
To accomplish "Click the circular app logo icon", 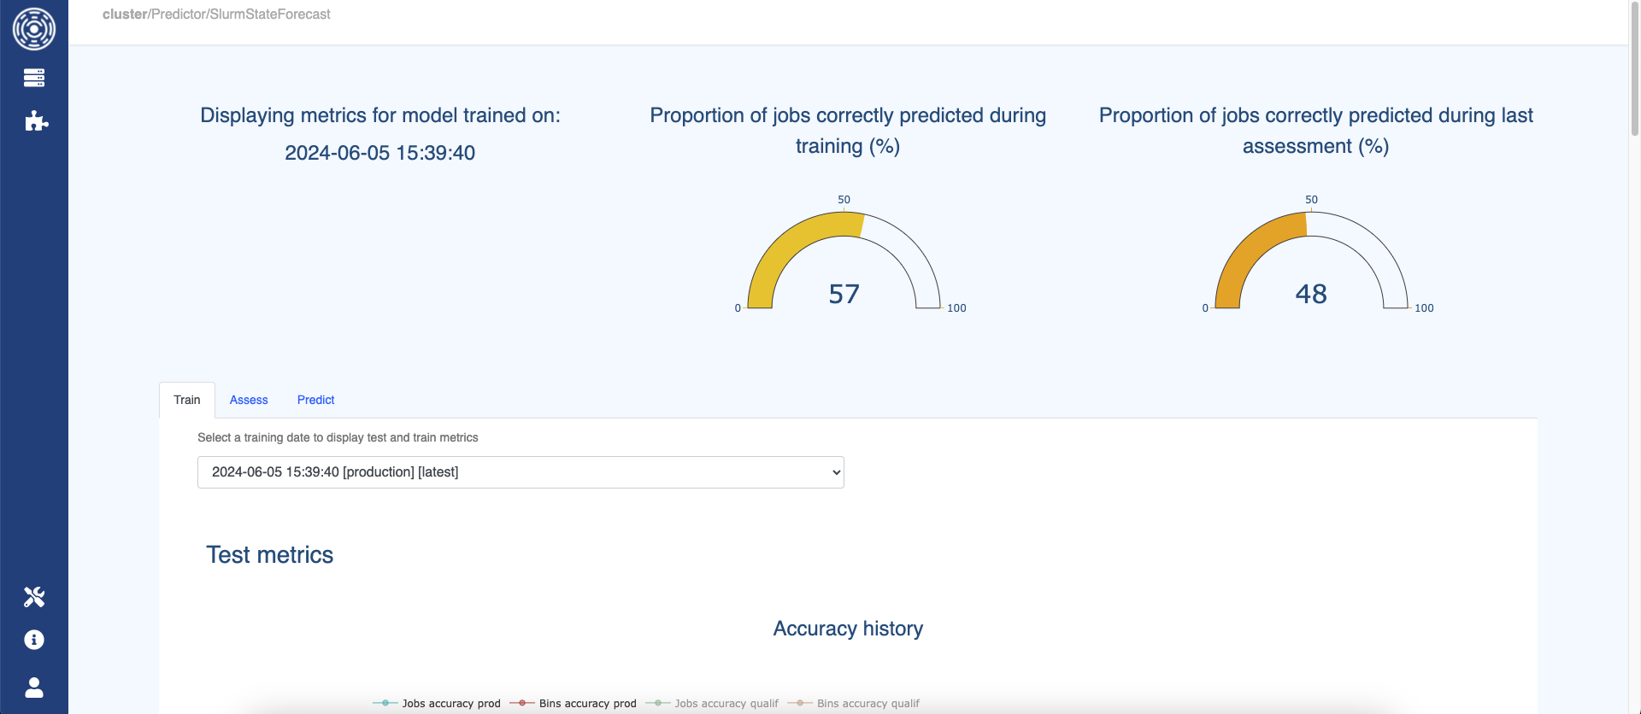I will (x=34, y=29).
